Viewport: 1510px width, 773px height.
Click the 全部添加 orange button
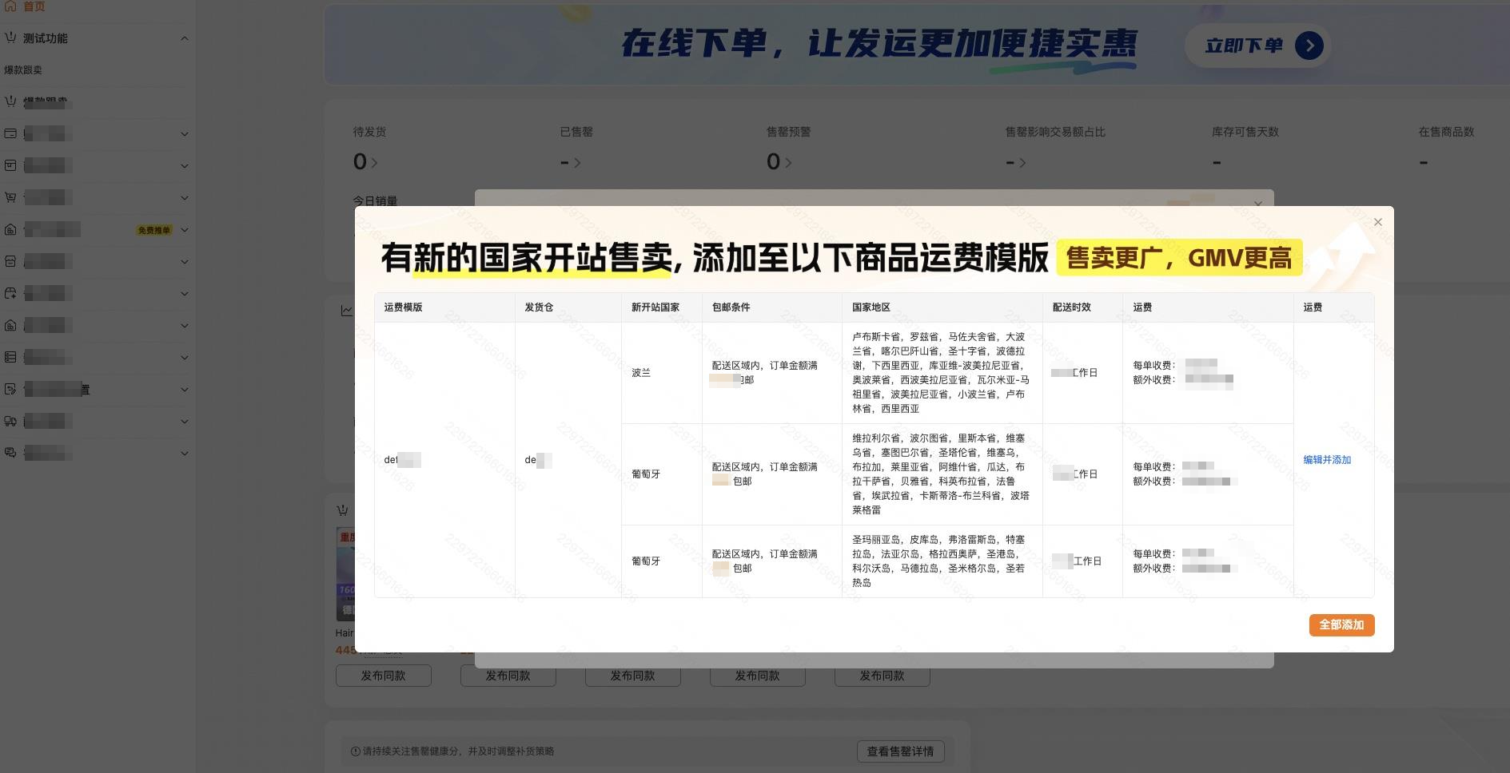(1341, 625)
